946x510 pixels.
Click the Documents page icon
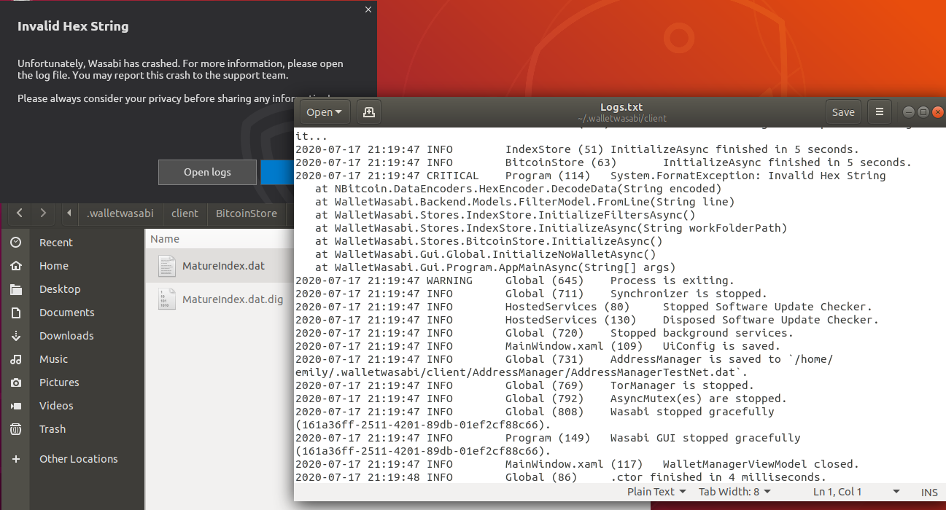pos(16,313)
